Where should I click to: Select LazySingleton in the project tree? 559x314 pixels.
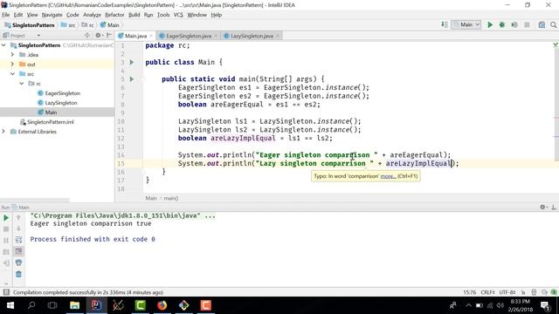[x=61, y=103]
